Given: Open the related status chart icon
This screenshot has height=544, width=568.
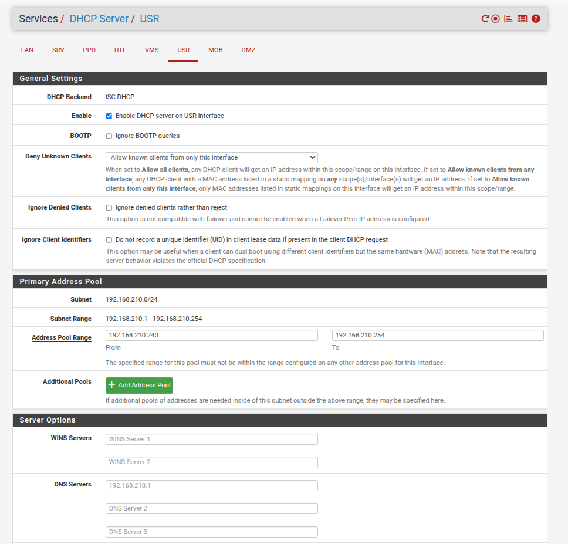Looking at the screenshot, I should (x=508, y=19).
